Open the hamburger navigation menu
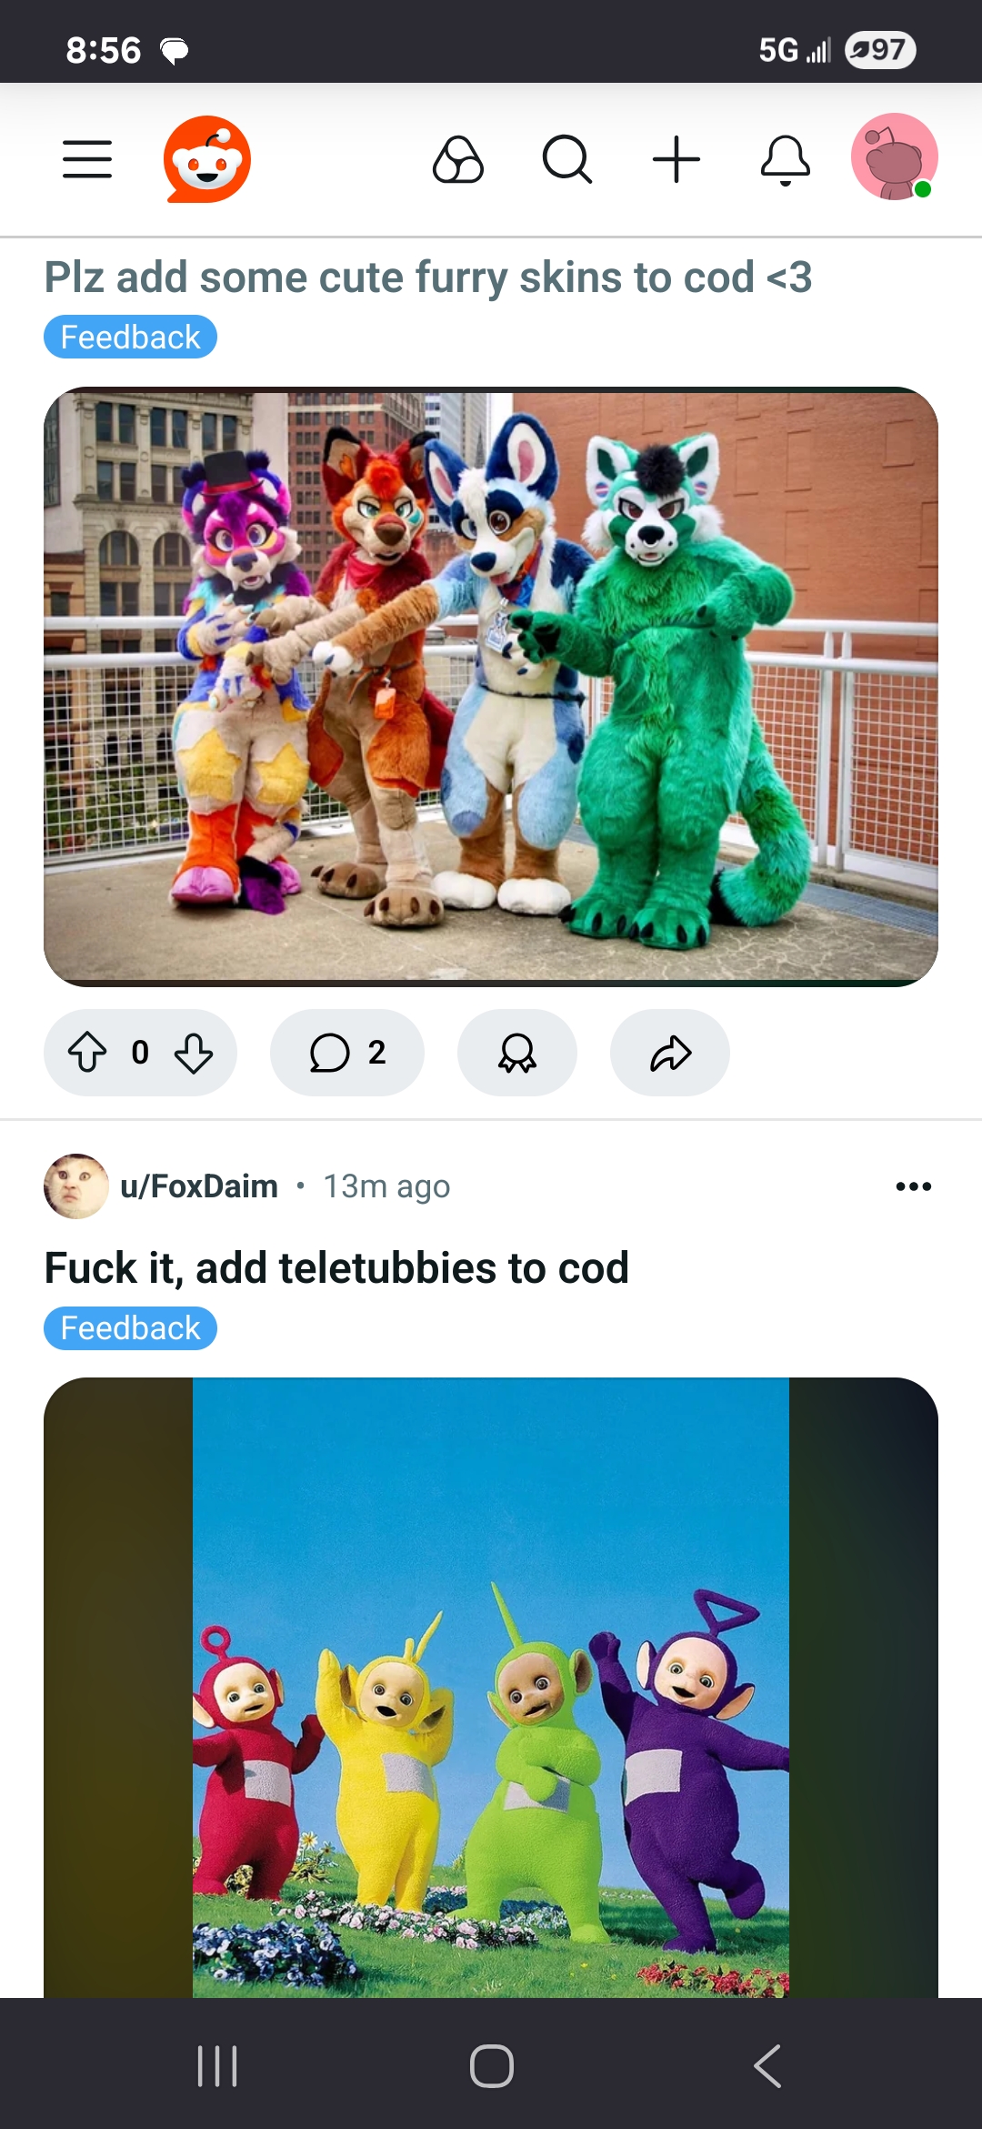 tap(87, 159)
